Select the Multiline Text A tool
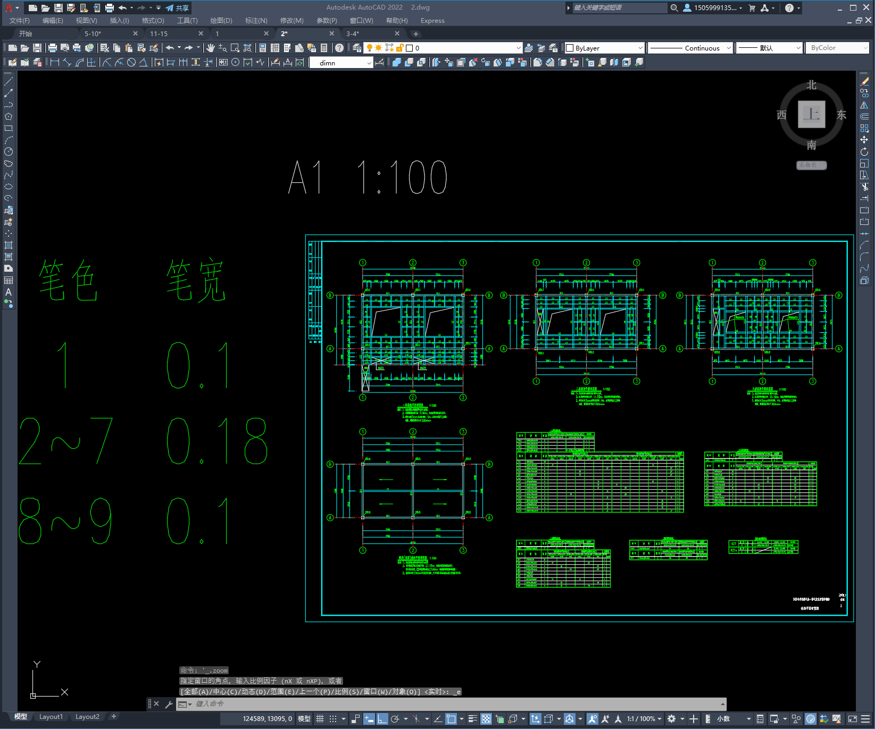The width and height of the screenshot is (875, 729). tap(8, 292)
